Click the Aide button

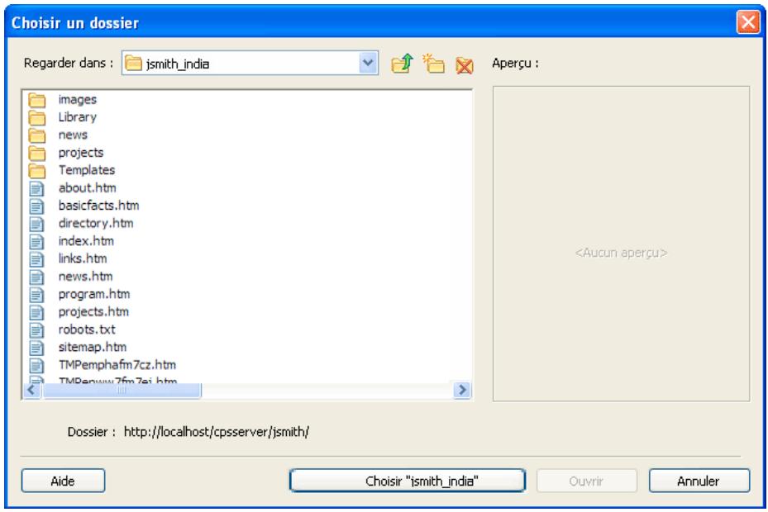[63, 481]
